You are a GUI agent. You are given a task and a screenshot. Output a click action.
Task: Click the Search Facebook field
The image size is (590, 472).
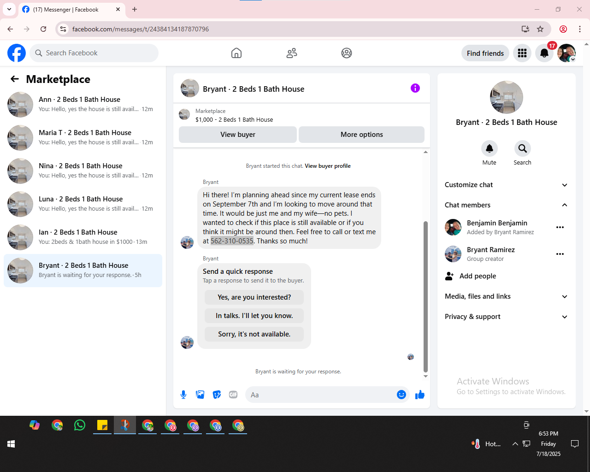click(94, 53)
